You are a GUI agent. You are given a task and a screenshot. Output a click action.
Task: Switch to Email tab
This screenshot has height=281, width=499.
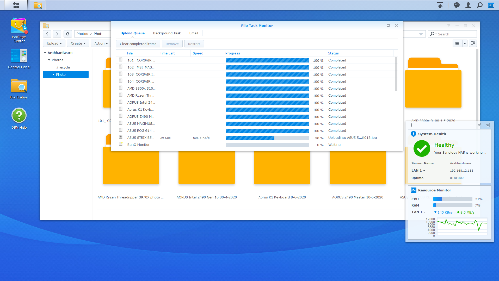(x=194, y=33)
